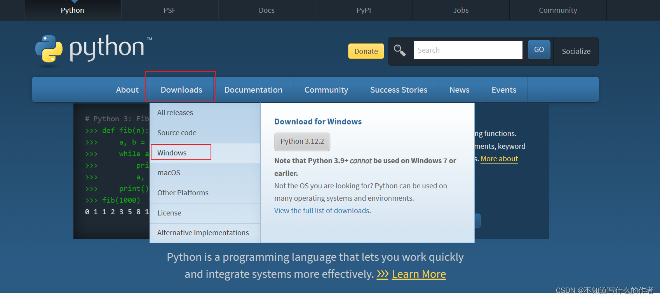Select the Community tab in top bar

coord(558,10)
